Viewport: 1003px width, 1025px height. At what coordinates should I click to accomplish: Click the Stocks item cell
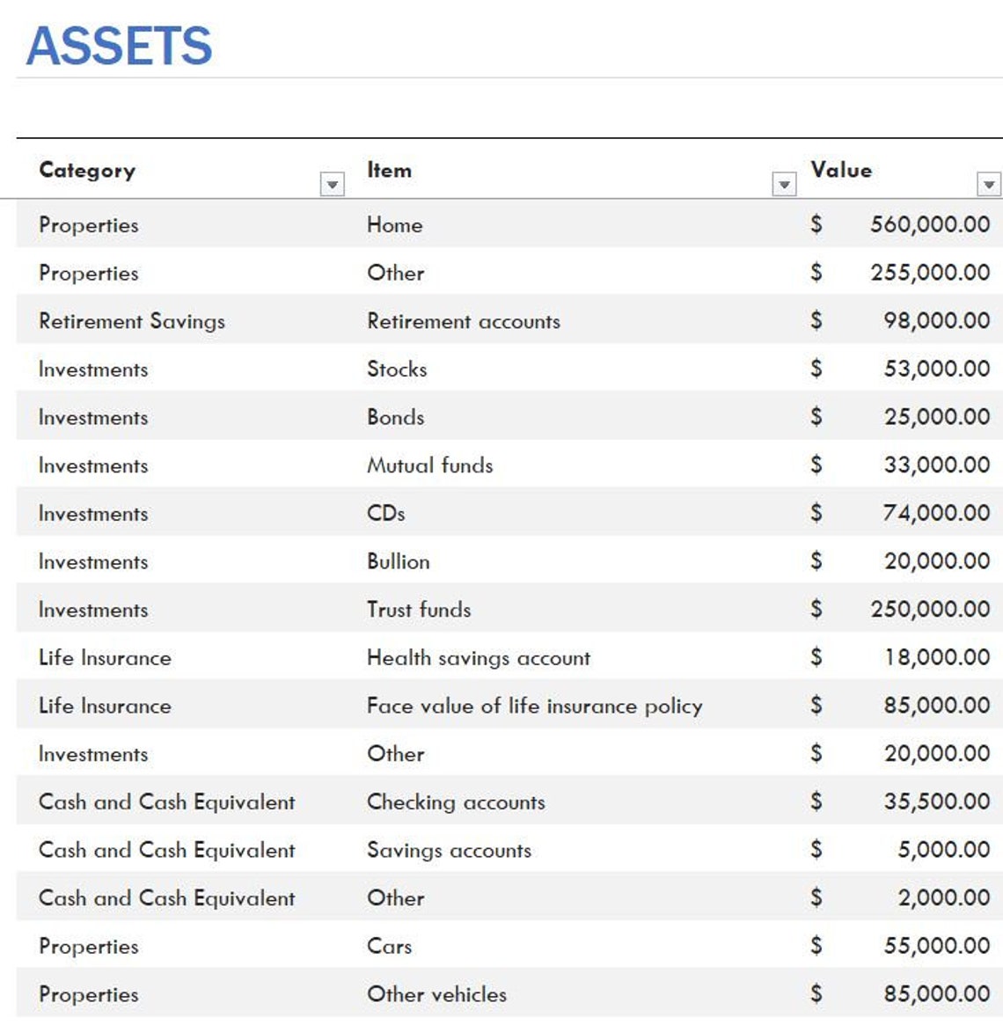pyautogui.click(x=397, y=370)
